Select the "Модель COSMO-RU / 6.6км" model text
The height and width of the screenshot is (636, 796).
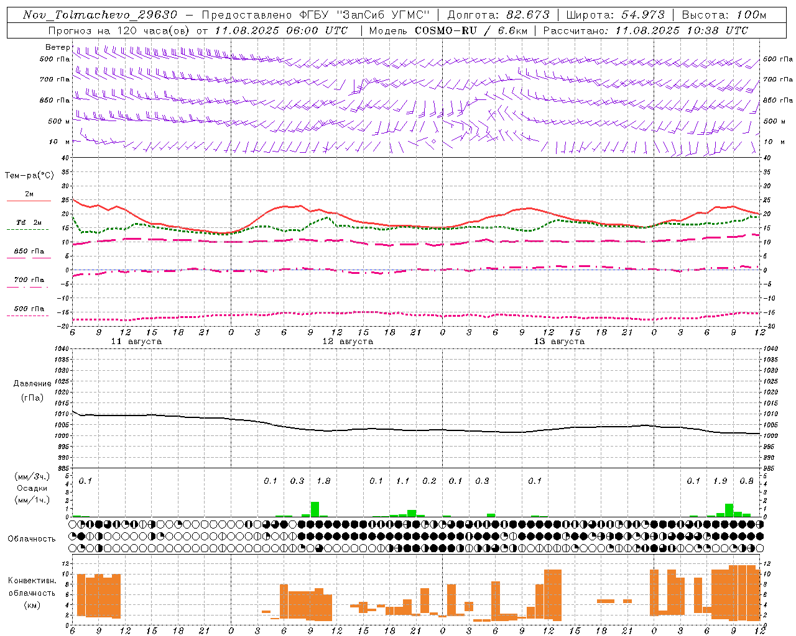click(448, 30)
